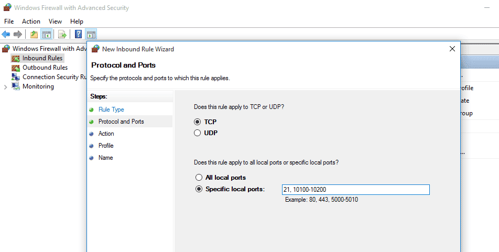The image size is (499, 252).
Task: Click the 'Does this rule apply to TCP or UDP?' text
Action: pyautogui.click(x=239, y=107)
